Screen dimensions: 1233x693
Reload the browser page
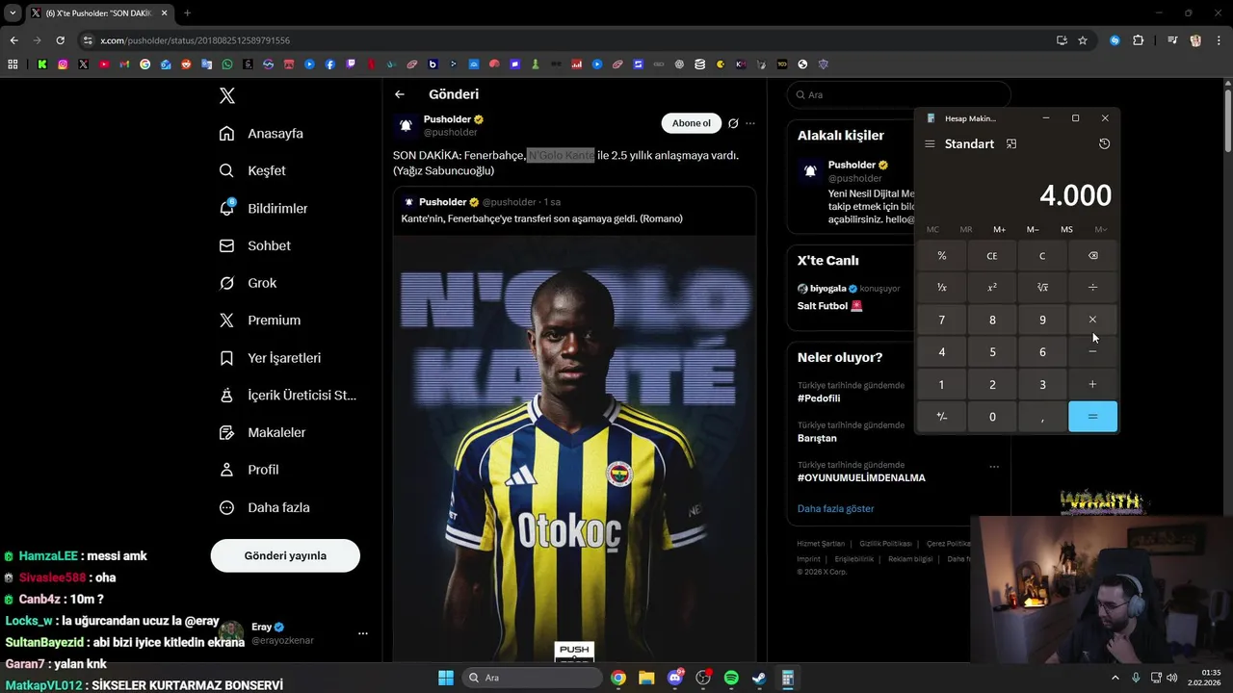(x=60, y=40)
